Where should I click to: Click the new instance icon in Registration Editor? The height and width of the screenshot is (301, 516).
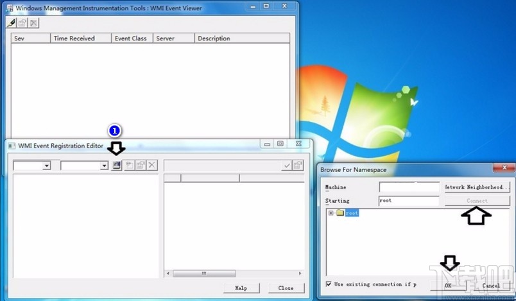click(130, 165)
